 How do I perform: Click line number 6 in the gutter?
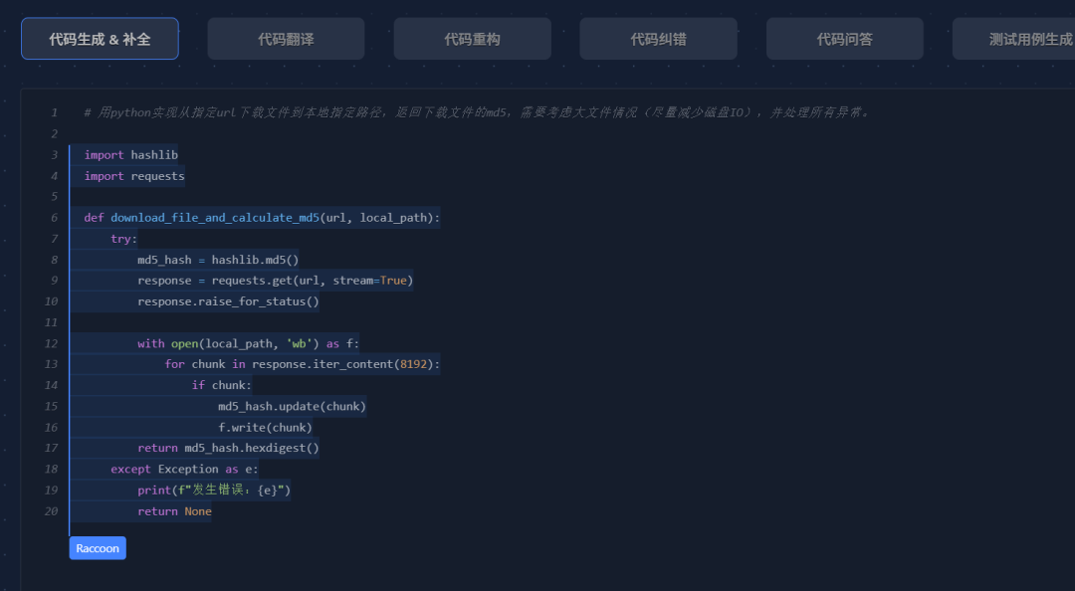54,217
